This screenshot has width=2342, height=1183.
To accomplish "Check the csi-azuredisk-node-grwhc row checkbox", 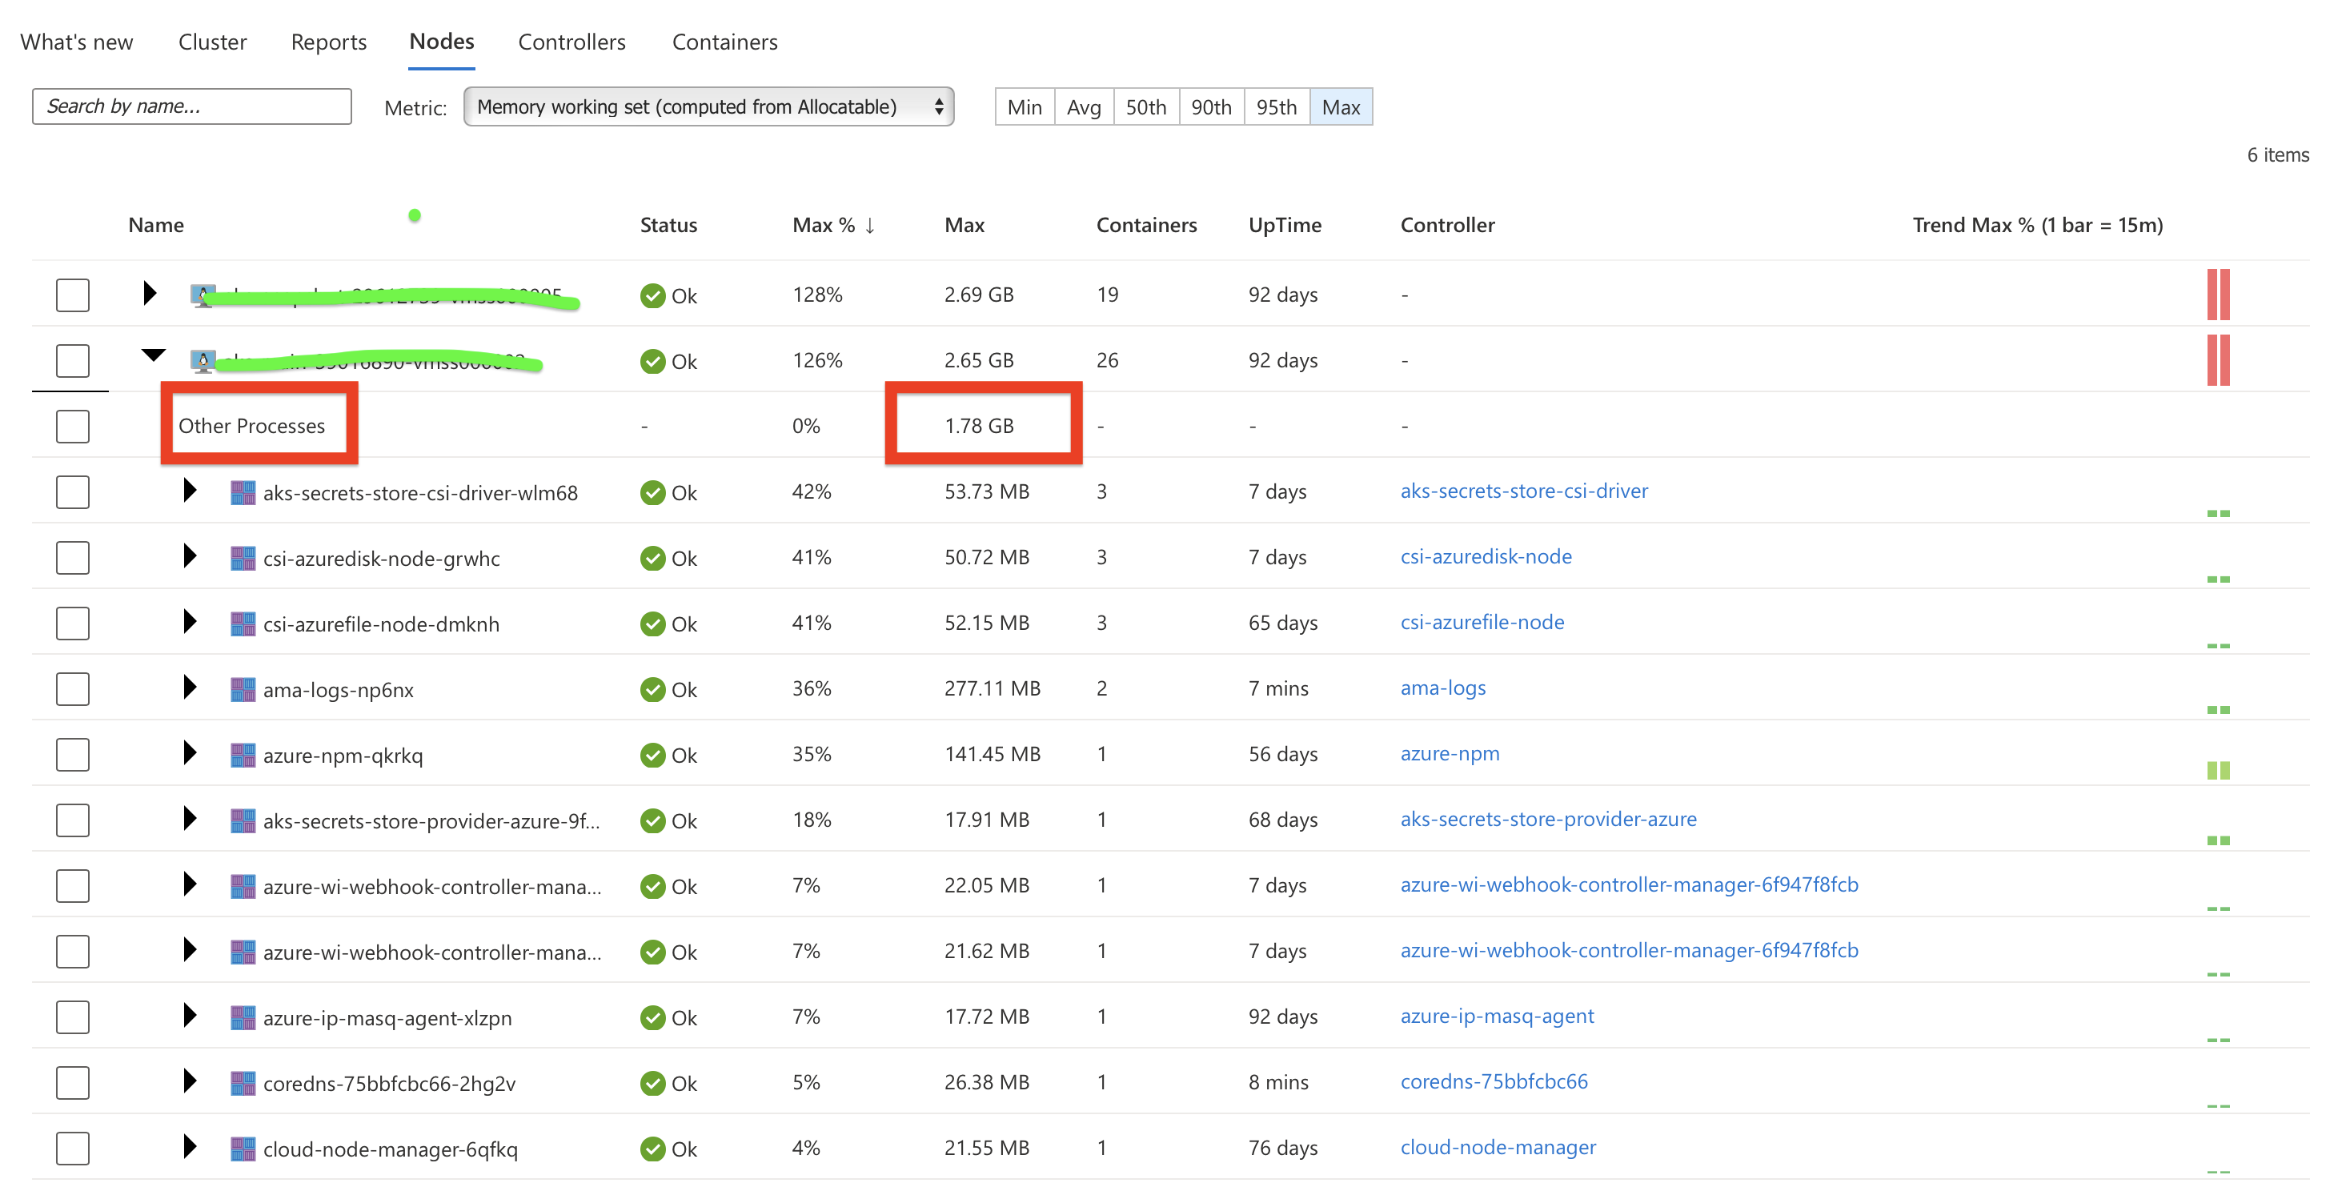I will point(72,557).
